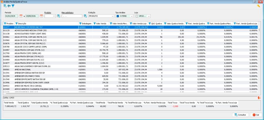Click the red sort-rows icon near Linha bar
Screen dimensions: 264x120
(259, 98)
